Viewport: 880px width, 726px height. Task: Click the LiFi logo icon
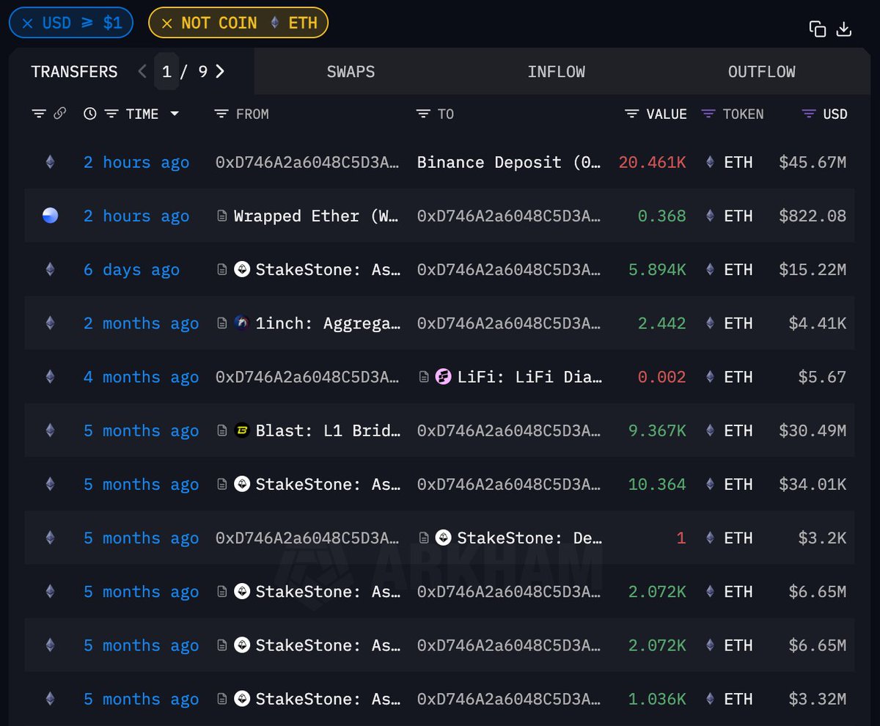coord(444,377)
